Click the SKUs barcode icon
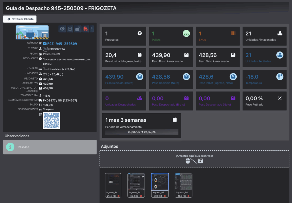This screenshot has height=203, width=292. pos(233,33)
